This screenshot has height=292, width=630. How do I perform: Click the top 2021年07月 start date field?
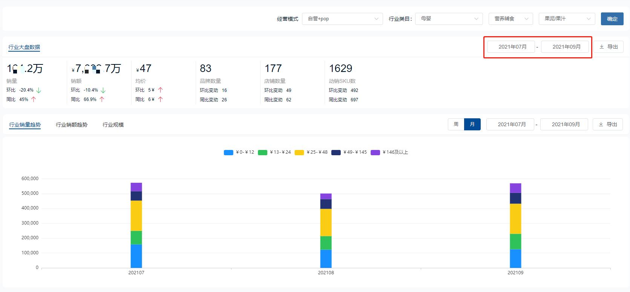[512, 47]
